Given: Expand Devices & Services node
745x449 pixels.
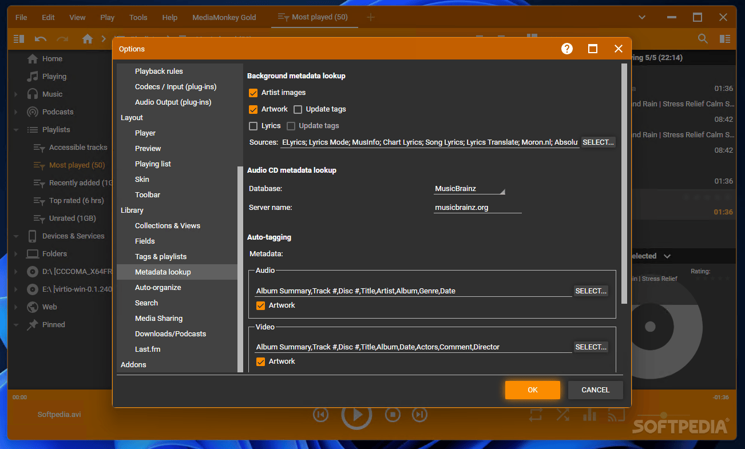Looking at the screenshot, I should click(x=16, y=236).
